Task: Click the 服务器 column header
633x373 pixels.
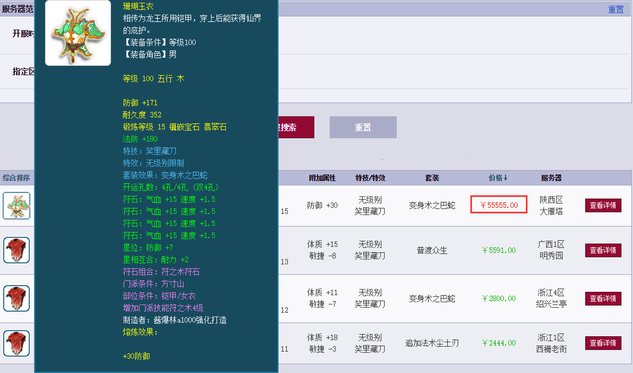Action: [551, 178]
